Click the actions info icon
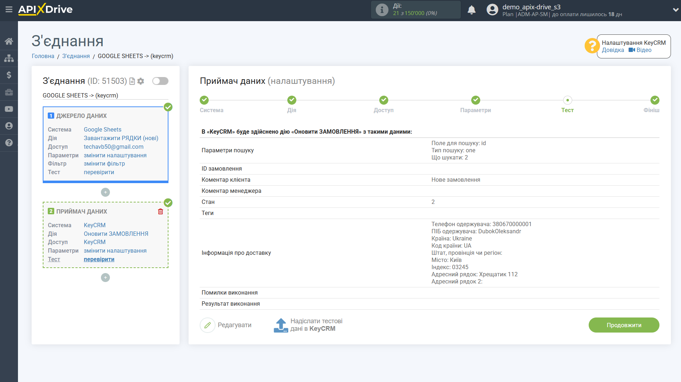Viewport: 681px width, 382px height. tap(382, 10)
